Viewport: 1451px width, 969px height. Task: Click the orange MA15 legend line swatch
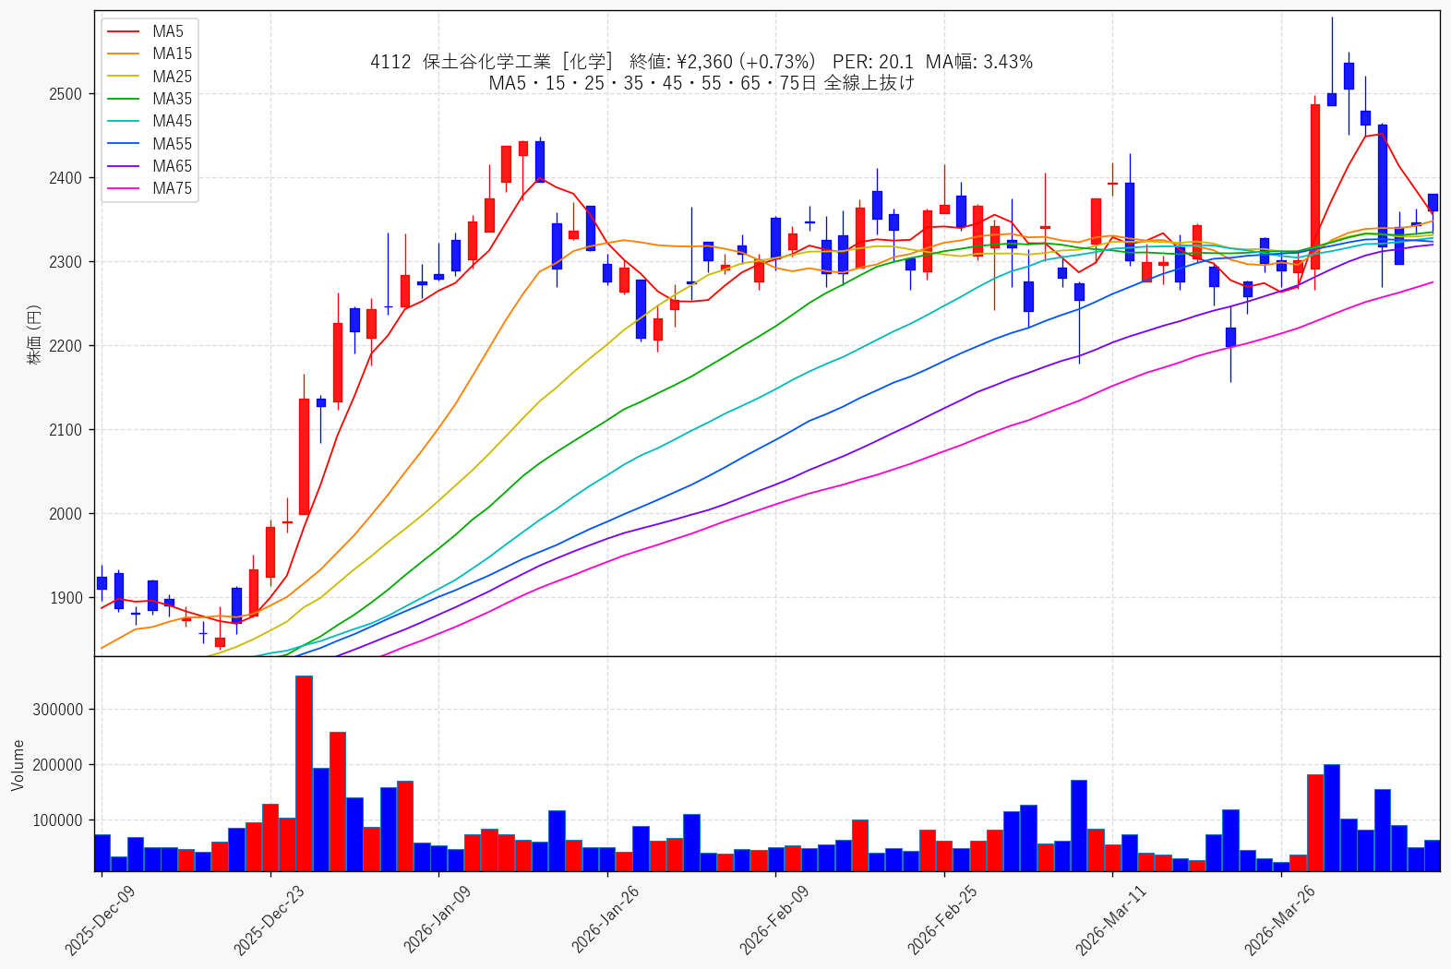[125, 54]
